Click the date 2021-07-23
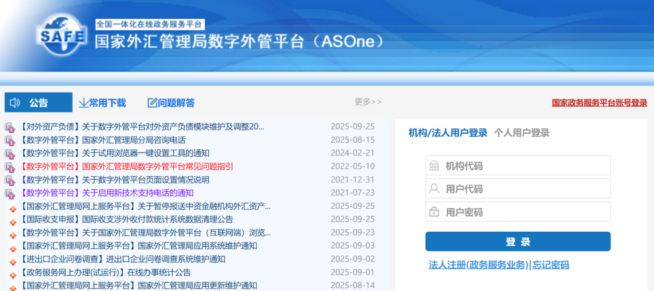 [x=352, y=193]
